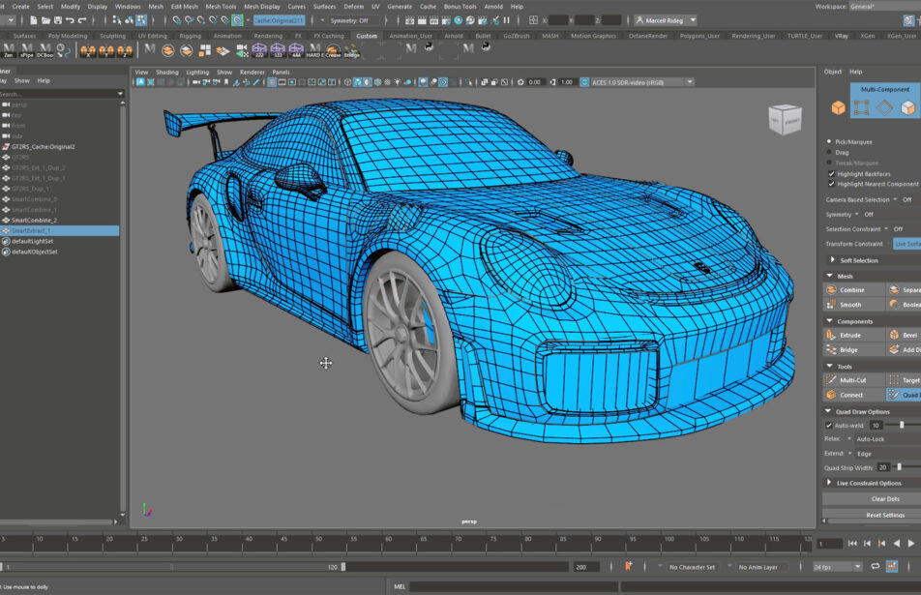The width and height of the screenshot is (921, 595).
Task: Click the Extrude button
Action: coord(854,335)
